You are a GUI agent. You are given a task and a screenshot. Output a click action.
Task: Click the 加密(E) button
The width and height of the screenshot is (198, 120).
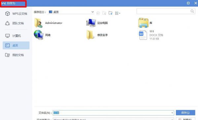(x=185, y=119)
